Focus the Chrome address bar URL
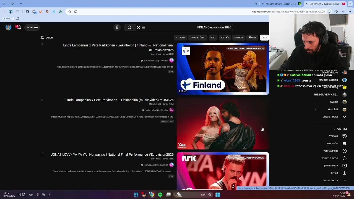 (288, 12)
